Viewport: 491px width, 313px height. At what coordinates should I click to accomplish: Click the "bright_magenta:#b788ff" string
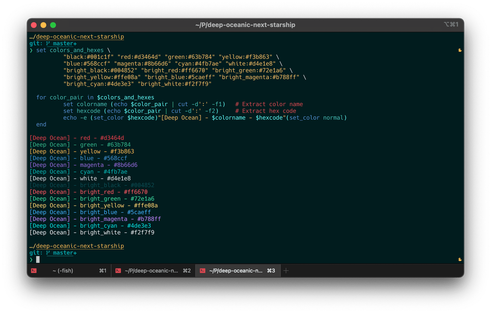tap(259, 77)
